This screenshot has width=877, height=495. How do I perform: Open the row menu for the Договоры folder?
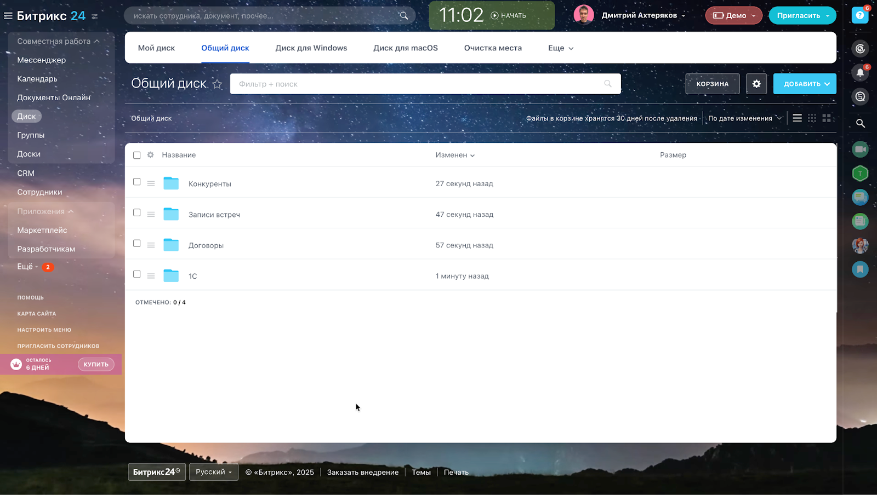tap(151, 245)
